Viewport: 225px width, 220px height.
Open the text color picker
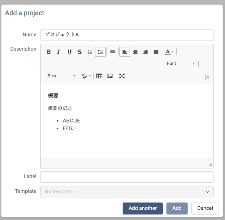point(169,52)
